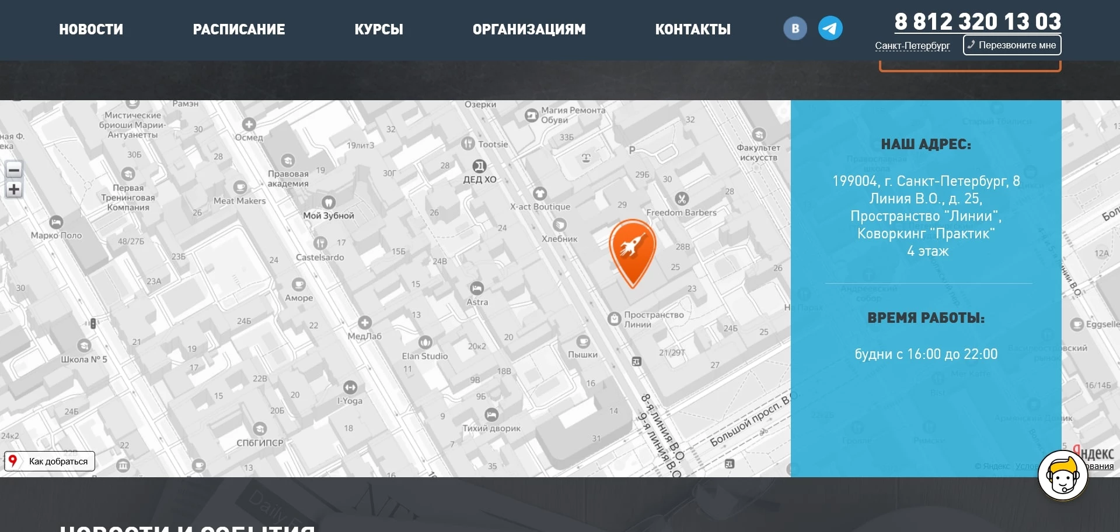
Task: Open the Новости menu item
Action: coord(91,29)
